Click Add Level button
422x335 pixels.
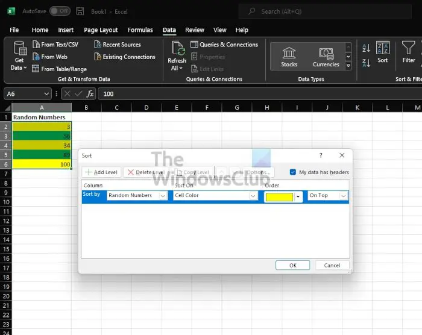tap(101, 172)
